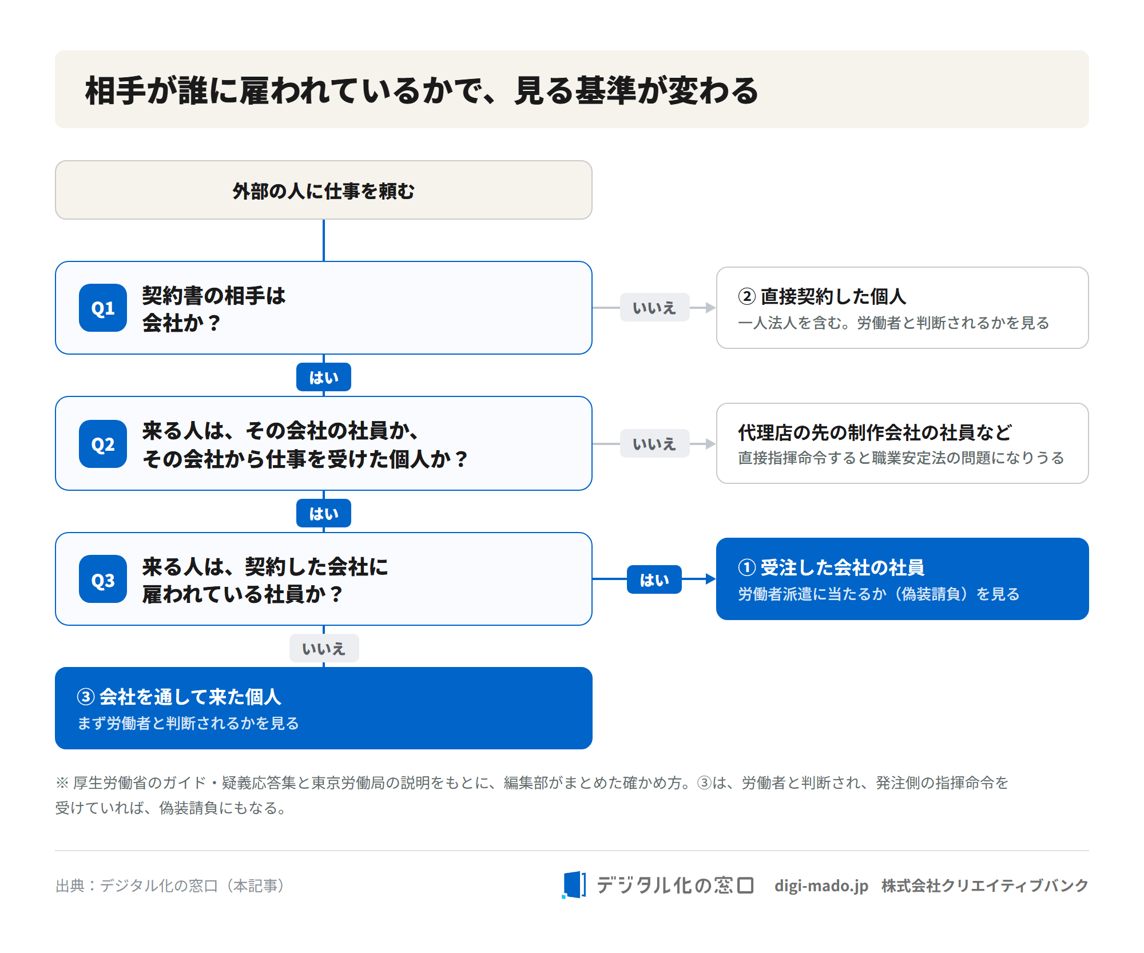Select the box 外部の人に仕事を頼む
The width and height of the screenshot is (1144, 953).
pos(324,190)
